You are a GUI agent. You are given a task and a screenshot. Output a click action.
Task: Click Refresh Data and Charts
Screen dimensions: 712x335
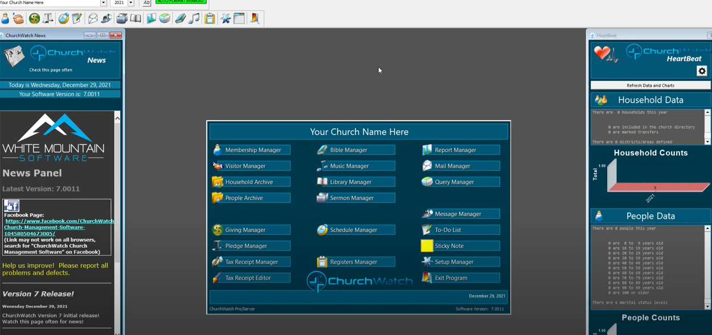650,85
